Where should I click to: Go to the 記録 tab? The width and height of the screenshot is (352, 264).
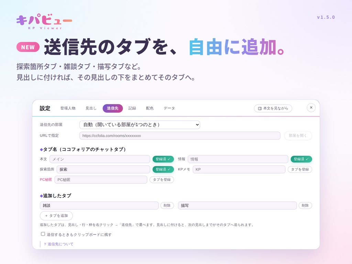[x=132, y=108]
